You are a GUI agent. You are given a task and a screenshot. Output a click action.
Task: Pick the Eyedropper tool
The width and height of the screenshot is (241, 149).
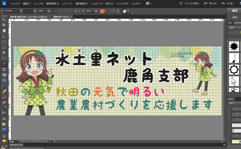click(4, 36)
